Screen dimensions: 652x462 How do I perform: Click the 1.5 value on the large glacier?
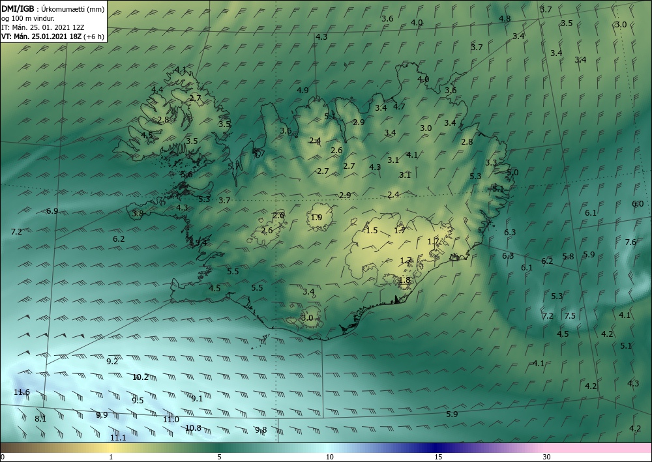[372, 230]
